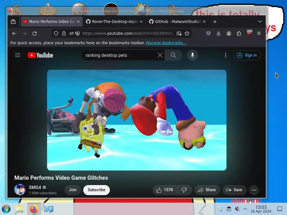
Task: Share the video
Action: tap(207, 190)
